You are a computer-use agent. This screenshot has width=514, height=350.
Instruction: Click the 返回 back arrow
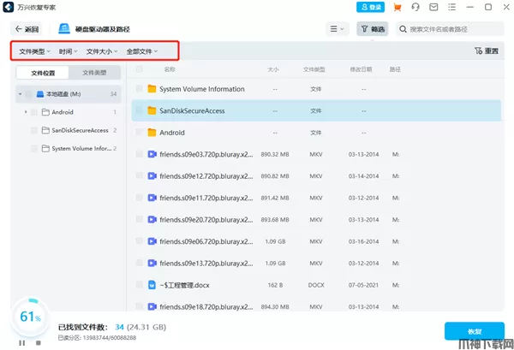pyautogui.click(x=27, y=29)
